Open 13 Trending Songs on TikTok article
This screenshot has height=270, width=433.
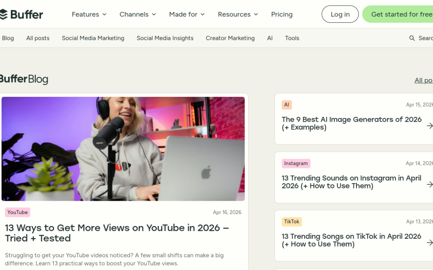point(351,240)
